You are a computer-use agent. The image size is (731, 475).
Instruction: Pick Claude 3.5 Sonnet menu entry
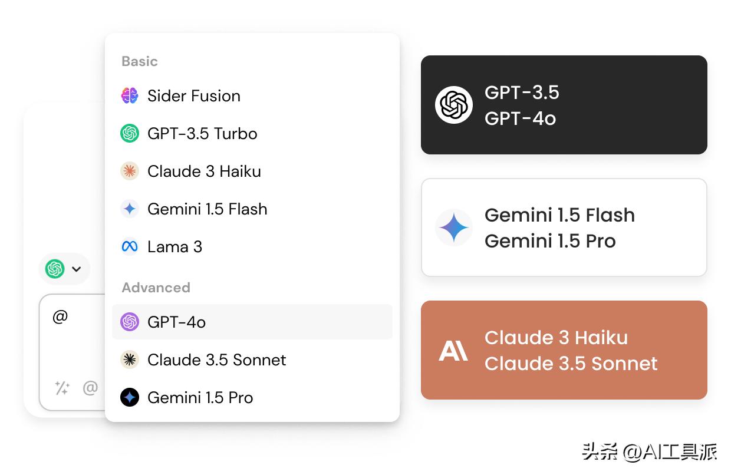(x=216, y=359)
